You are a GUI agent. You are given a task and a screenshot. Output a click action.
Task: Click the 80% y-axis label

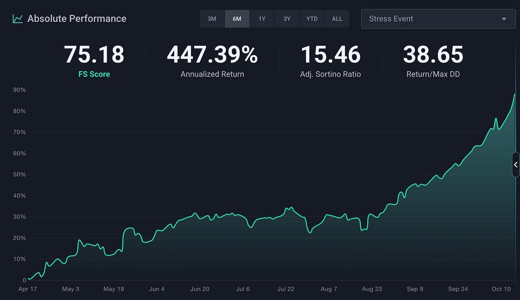coord(20,111)
